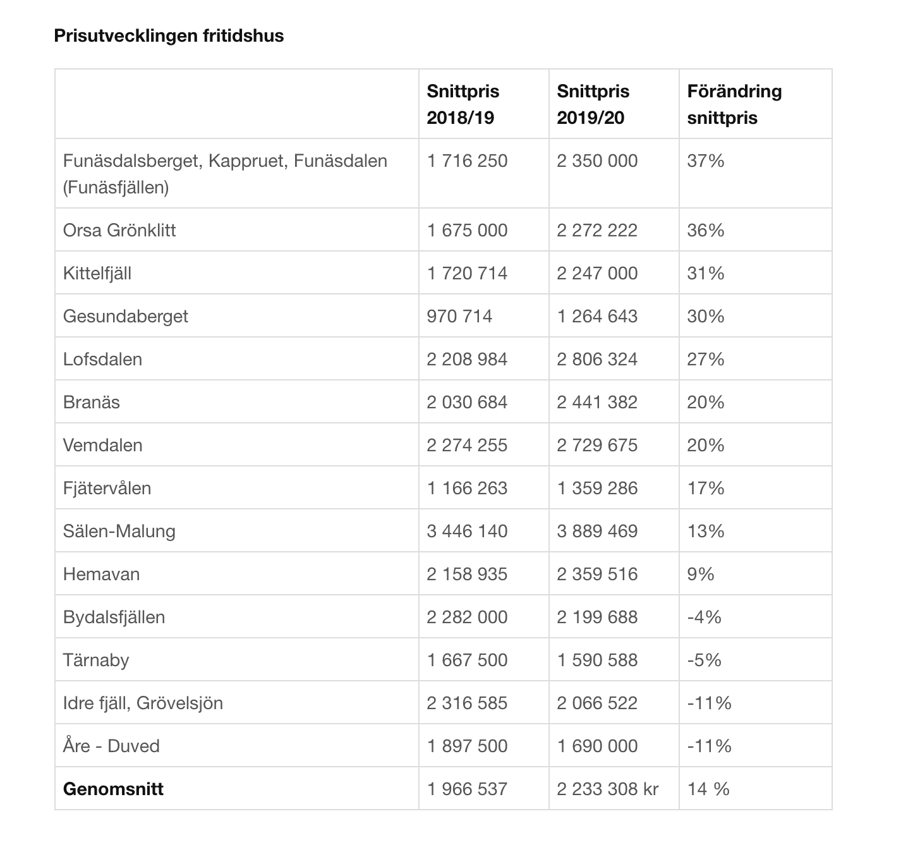Click Branäs 2019/20 price 2 441 382
The width and height of the screenshot is (920, 852).
597,402
